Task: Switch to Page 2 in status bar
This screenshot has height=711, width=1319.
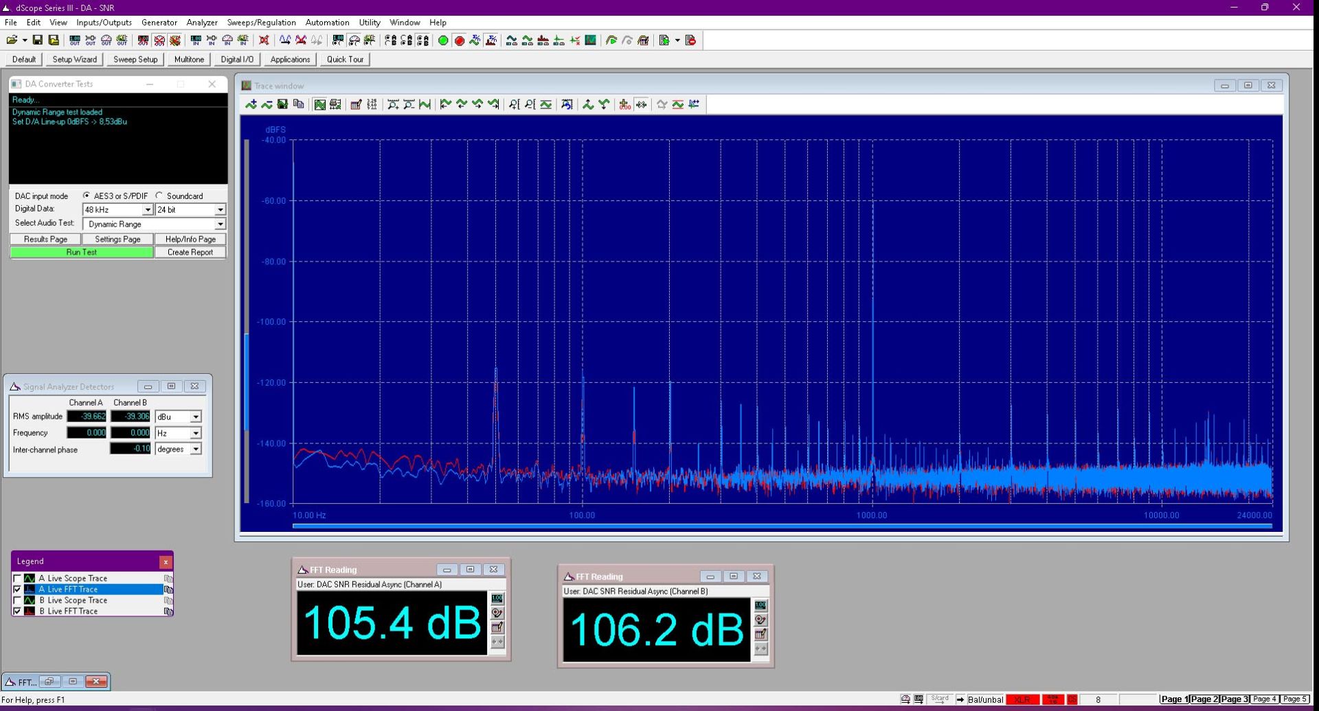Action: [1205, 699]
